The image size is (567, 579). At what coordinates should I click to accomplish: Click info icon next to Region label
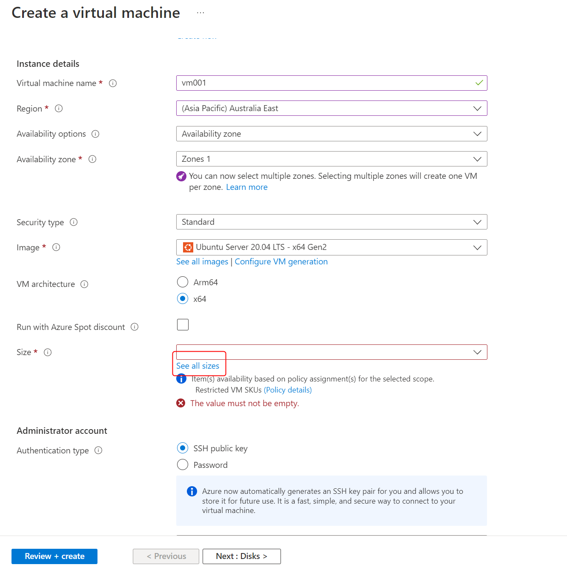(x=59, y=109)
